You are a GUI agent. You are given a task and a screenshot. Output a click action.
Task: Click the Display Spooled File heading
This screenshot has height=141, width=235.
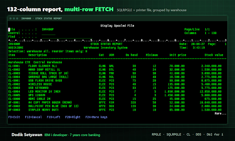pos(117,26)
